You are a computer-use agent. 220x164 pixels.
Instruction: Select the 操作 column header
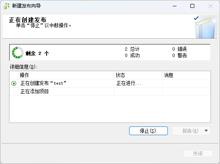pyautogui.click(x=66, y=75)
